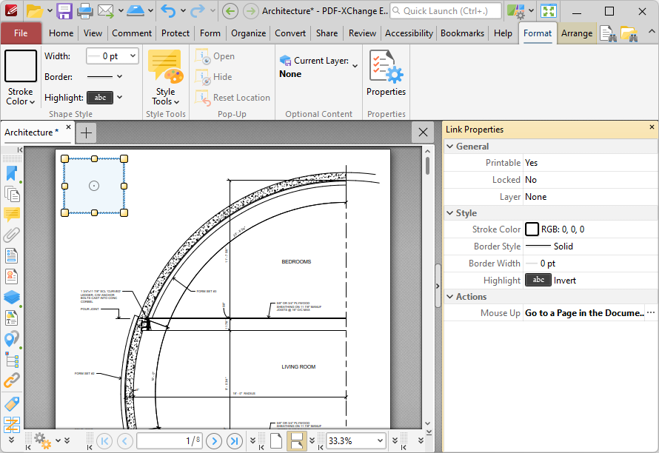This screenshot has height=453, width=659.
Task: Collapse the Actions section in Link Properties
Action: click(450, 297)
